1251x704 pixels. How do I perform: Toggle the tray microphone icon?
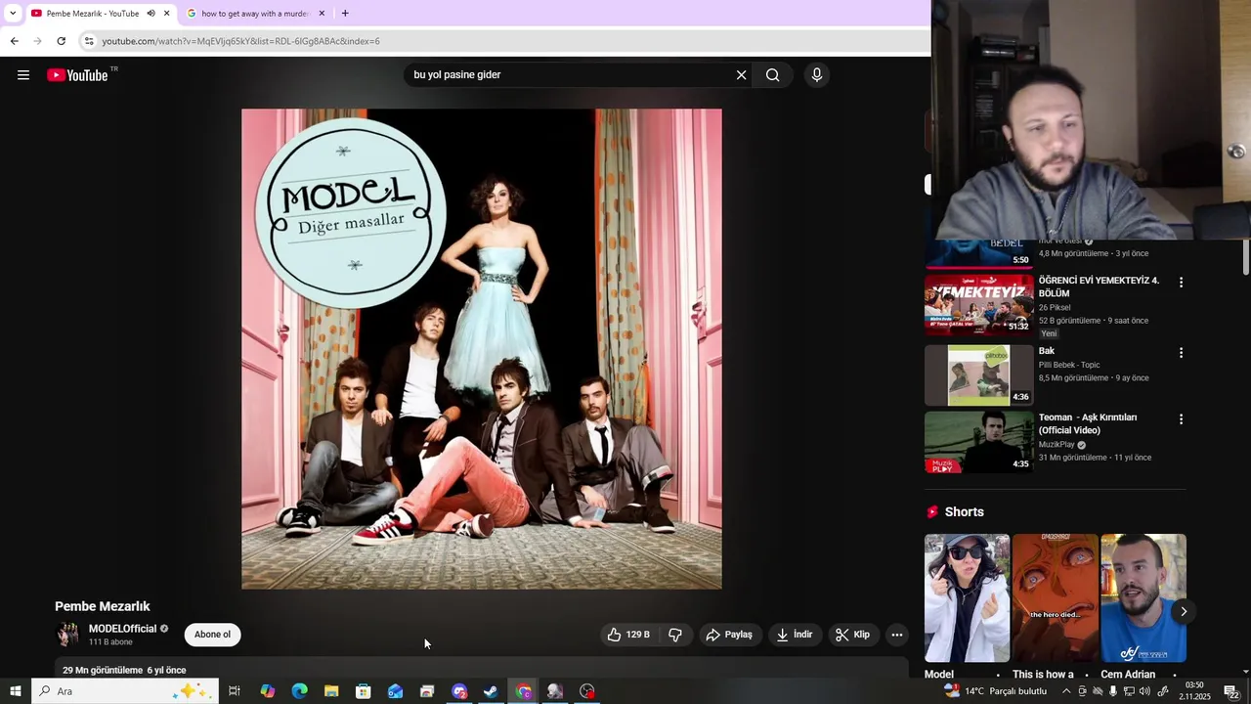[x=1113, y=691]
